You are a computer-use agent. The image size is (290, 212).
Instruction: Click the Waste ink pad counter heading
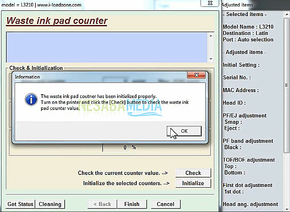57,21
